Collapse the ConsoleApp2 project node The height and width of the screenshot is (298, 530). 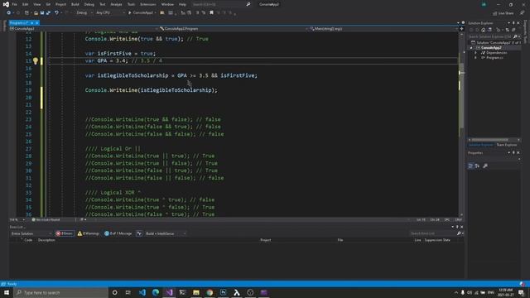[x=471, y=48]
